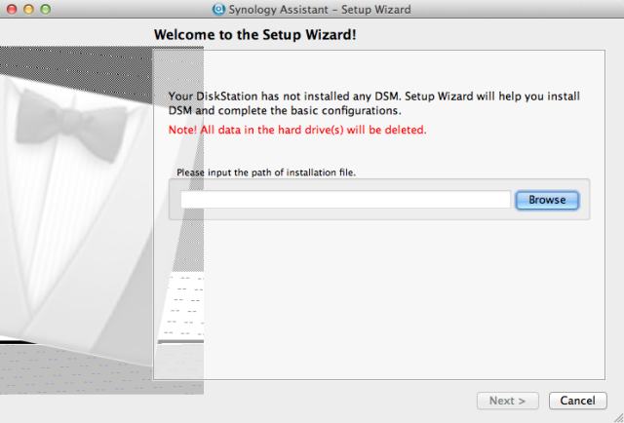Focus the installation file path field
624x423 pixels.
pyautogui.click(x=345, y=200)
